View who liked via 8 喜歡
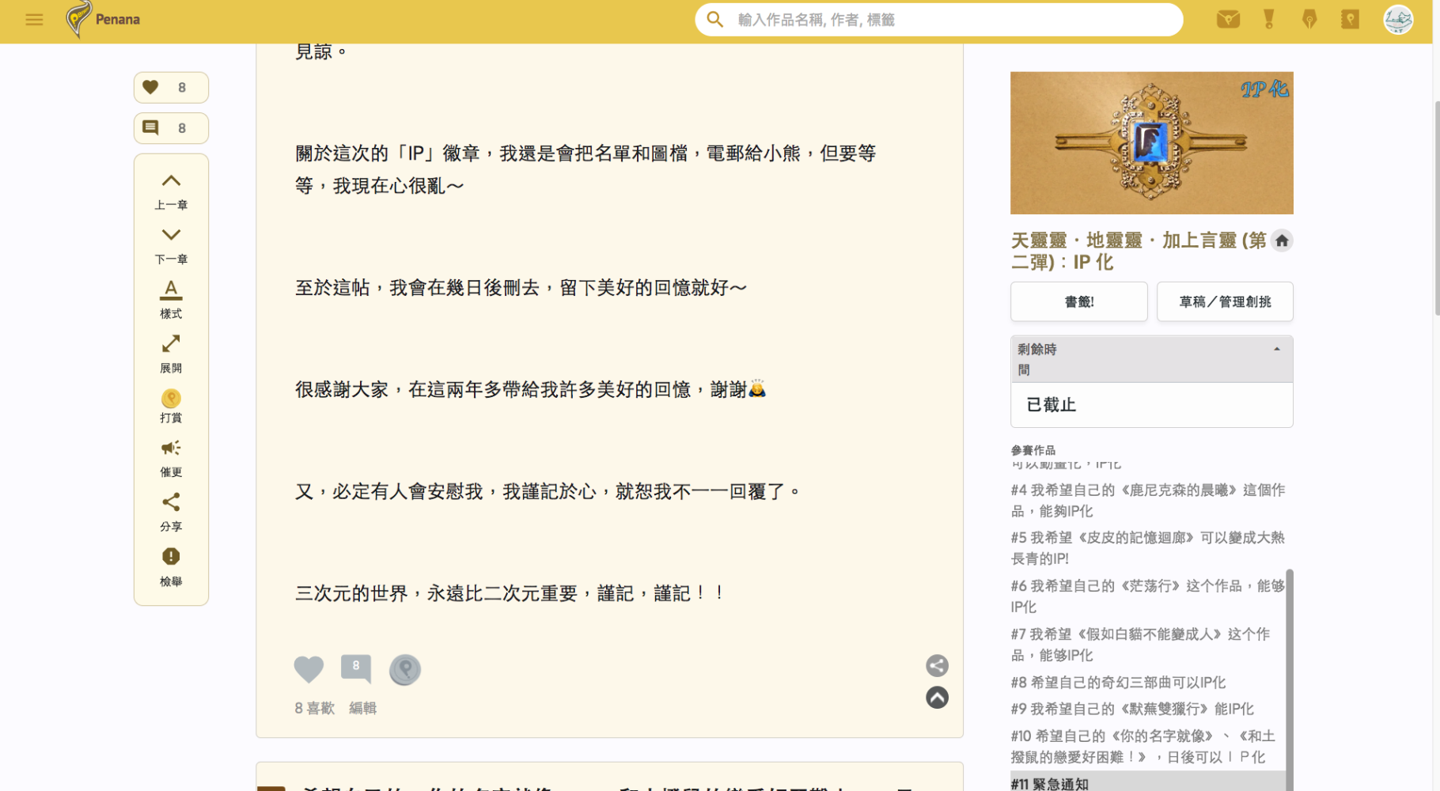 (x=314, y=708)
